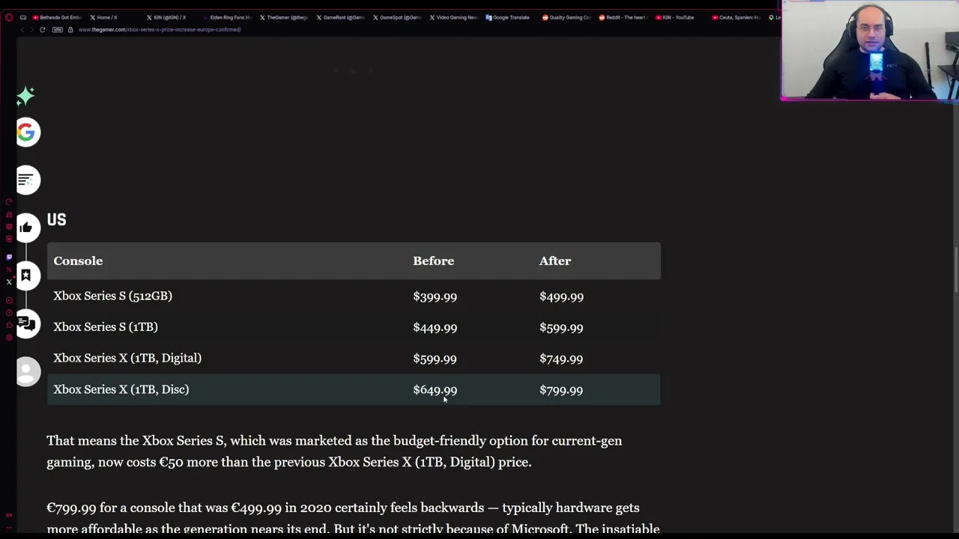Open X from the Opera sidebar
Viewport: 959px width, 539px height.
point(9,282)
